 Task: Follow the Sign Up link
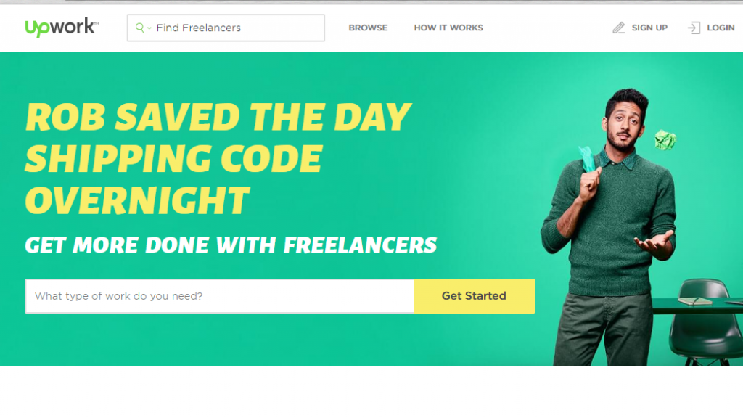(x=649, y=28)
